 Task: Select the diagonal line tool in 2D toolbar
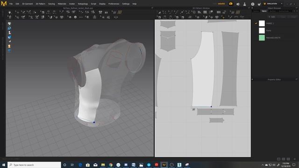(x=230, y=17)
